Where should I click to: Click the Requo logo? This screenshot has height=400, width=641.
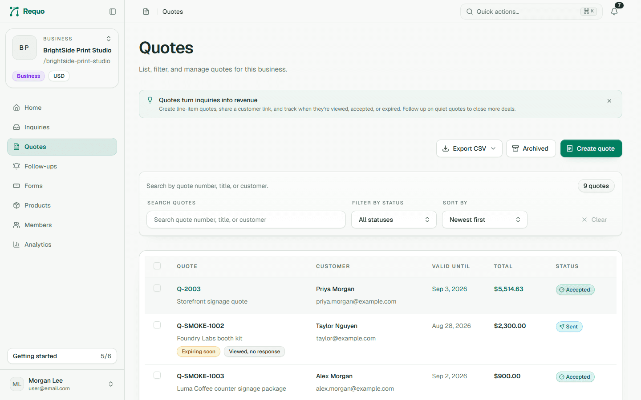(27, 12)
